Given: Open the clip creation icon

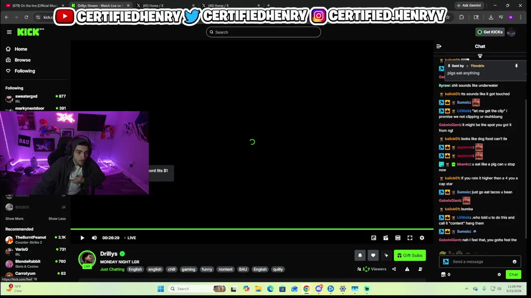Looking at the screenshot, I should [386, 238].
